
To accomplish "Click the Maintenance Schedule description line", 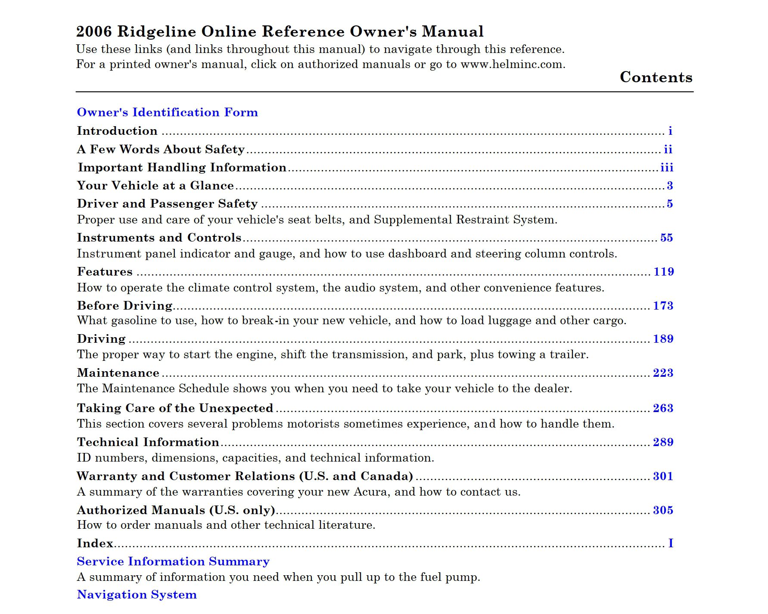I will tap(324, 389).
